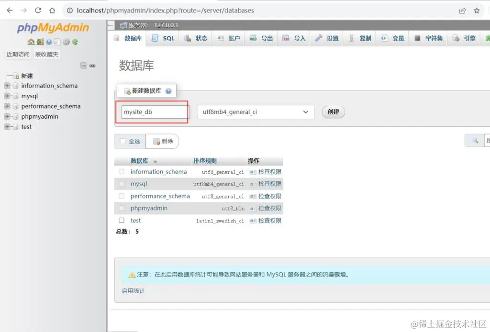Viewport: 490px width, 332px height.
Task: Click privileges icon for information_schema row
Action: pyautogui.click(x=253, y=172)
